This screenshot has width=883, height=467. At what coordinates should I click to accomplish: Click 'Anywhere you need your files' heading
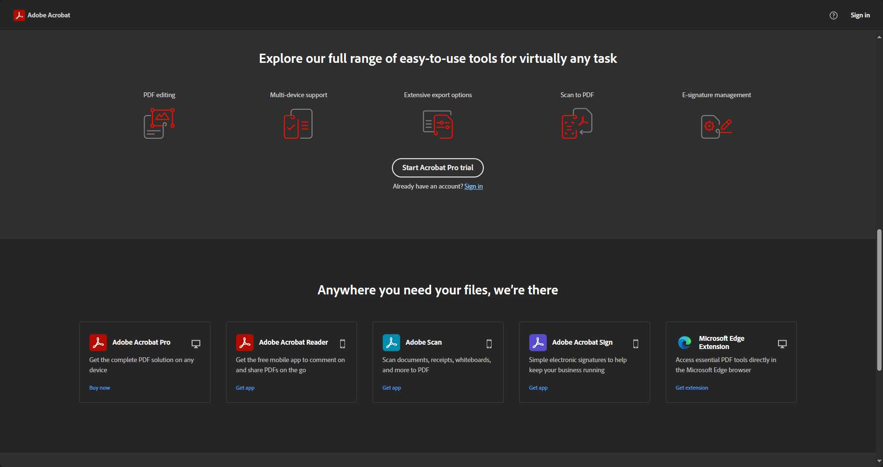(438, 290)
